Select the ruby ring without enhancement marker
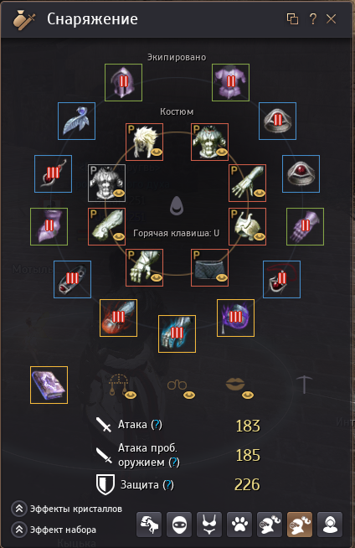This screenshot has height=548, width=355. pos(301,173)
